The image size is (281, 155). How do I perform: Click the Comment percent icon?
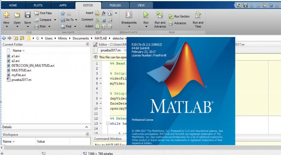pos(97,20)
